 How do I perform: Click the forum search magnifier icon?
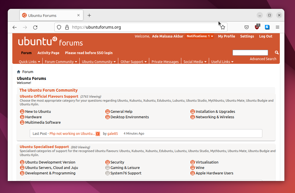tap(277, 52)
